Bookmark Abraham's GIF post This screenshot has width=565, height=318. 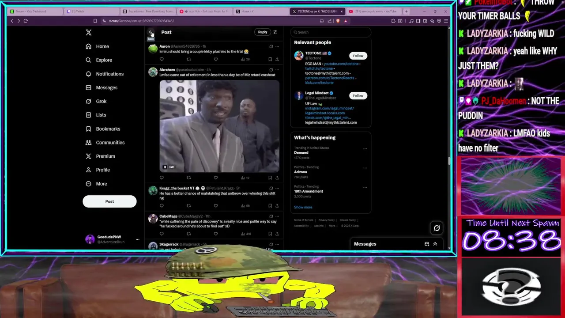(x=270, y=178)
